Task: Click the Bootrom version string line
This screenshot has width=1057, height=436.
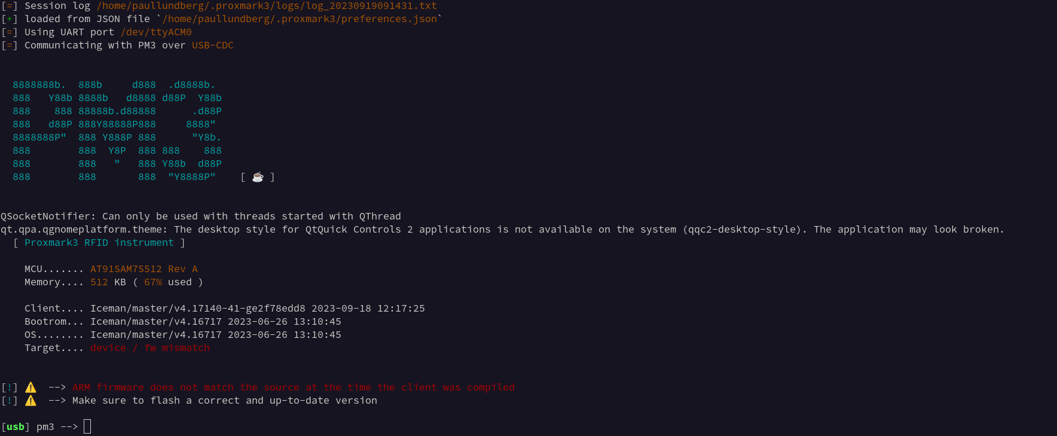Action: [x=183, y=322]
